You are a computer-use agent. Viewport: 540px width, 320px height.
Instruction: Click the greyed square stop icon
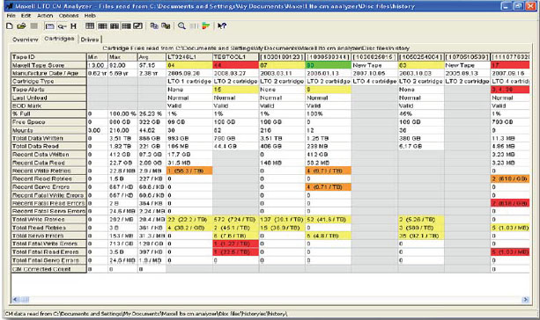[34, 26]
